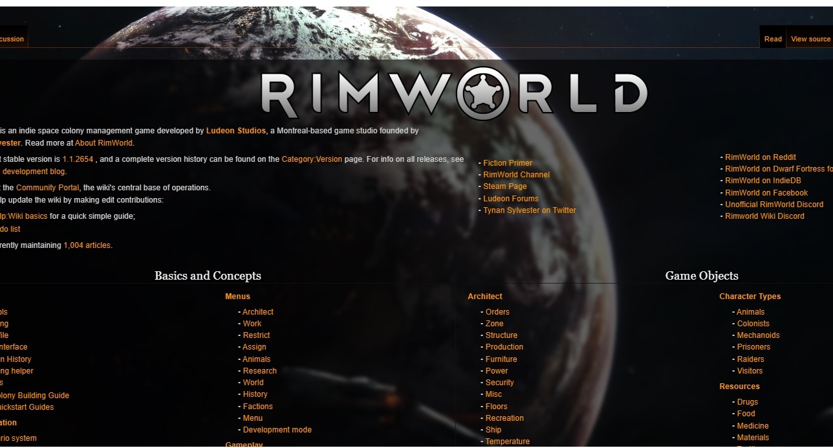The width and height of the screenshot is (833, 448).
Task: Open the Power link
Action: (x=497, y=371)
